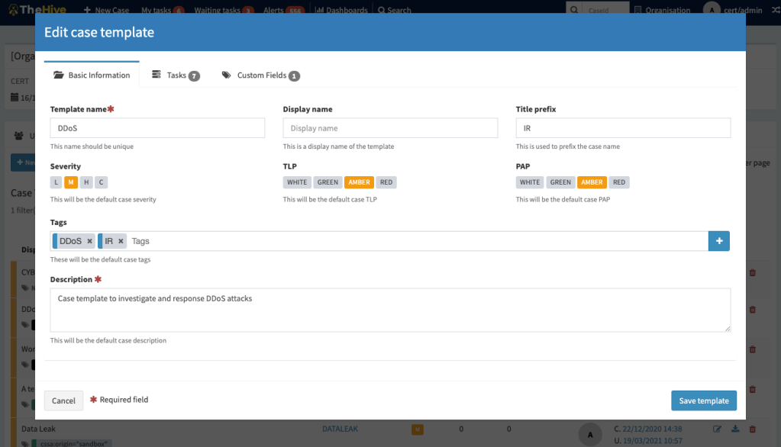Open the Custom Fields tab
781x447 pixels.
(x=260, y=76)
